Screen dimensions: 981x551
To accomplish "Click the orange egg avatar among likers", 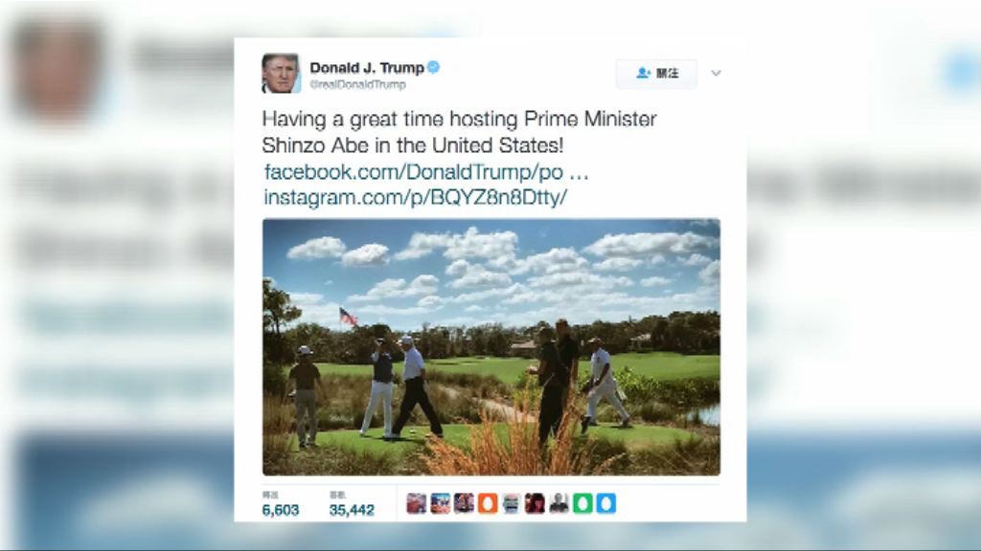I will coord(488,503).
